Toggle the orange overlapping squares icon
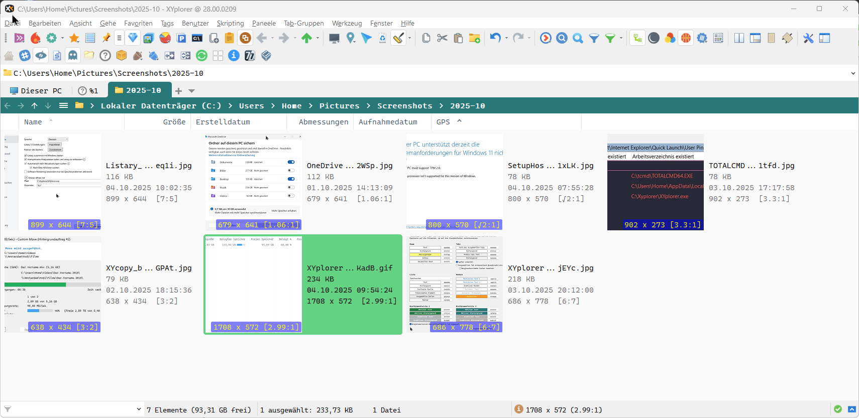 pyautogui.click(x=245, y=38)
